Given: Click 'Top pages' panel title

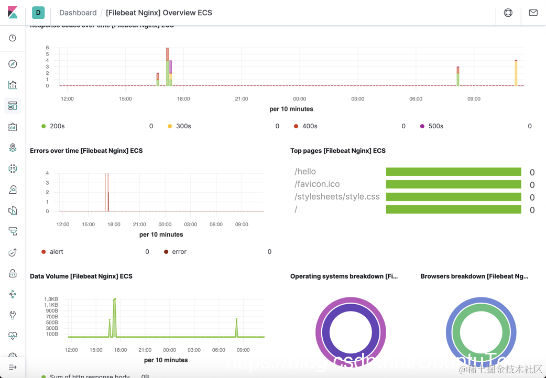Looking at the screenshot, I should [338, 151].
